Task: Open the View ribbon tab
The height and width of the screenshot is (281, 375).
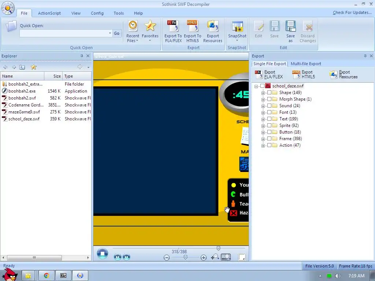Action: (x=76, y=13)
